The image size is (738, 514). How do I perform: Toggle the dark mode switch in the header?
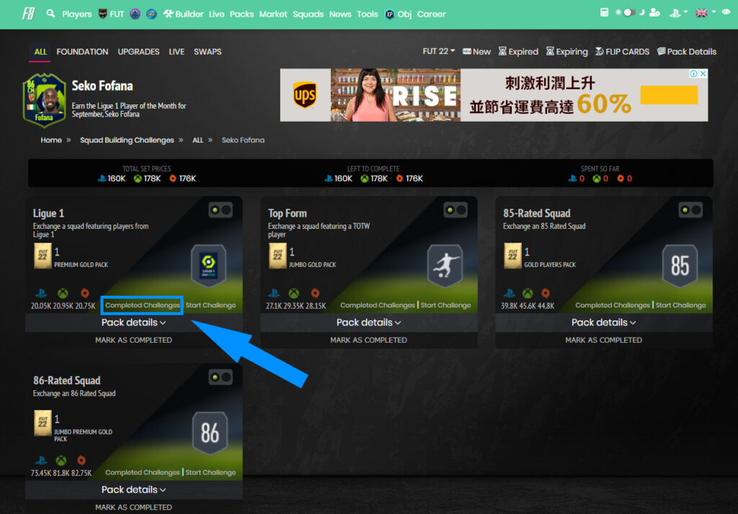tap(629, 13)
